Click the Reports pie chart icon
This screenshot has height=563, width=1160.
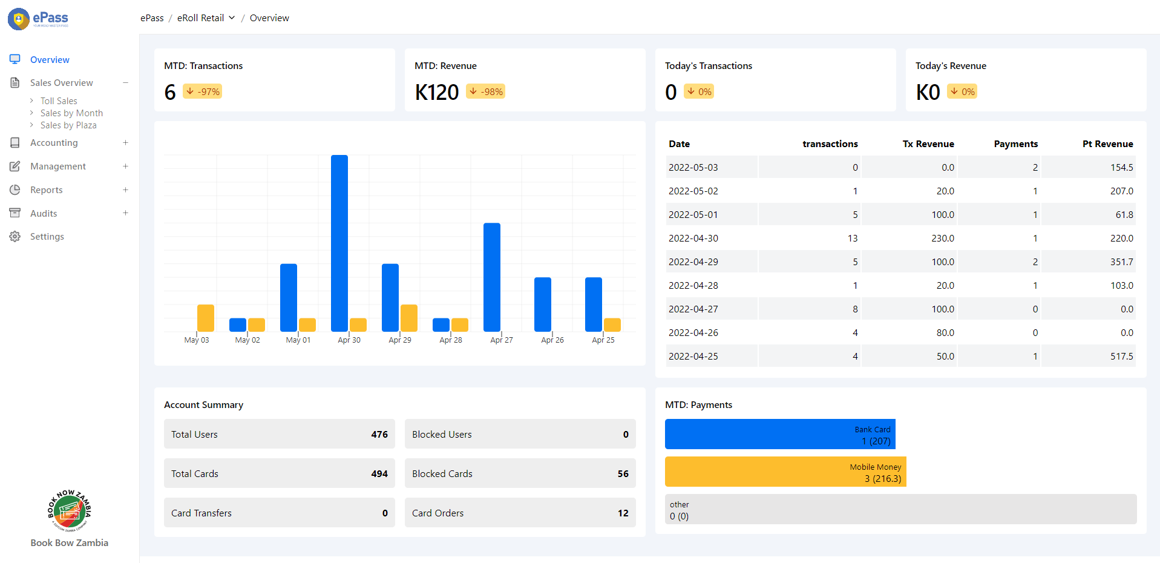click(x=15, y=190)
